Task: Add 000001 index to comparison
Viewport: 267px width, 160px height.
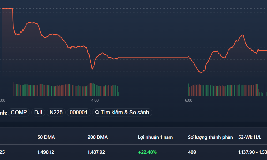Action: [79, 113]
